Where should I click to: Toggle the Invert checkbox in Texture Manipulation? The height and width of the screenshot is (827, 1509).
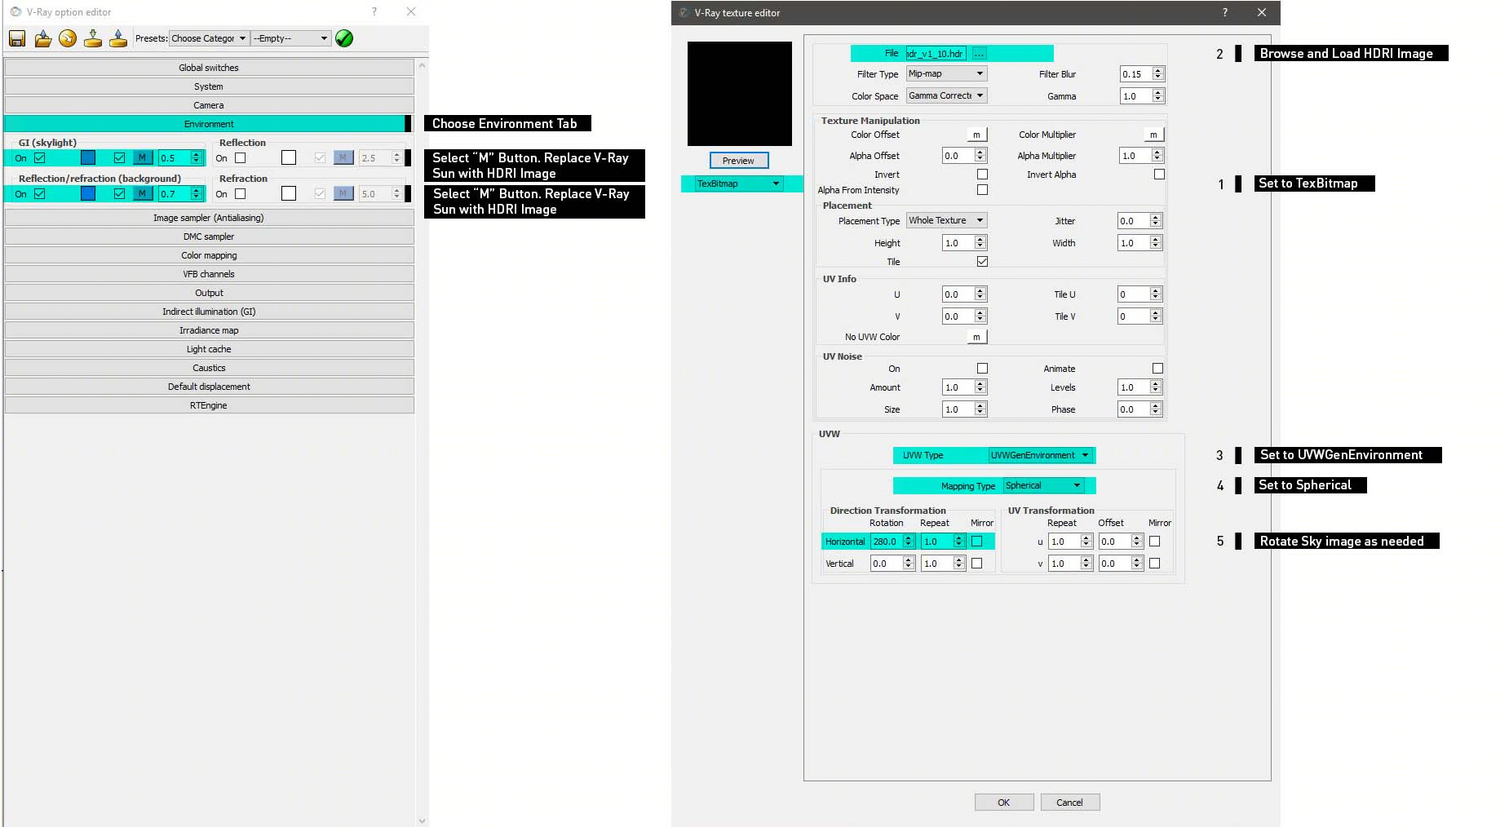click(x=982, y=175)
